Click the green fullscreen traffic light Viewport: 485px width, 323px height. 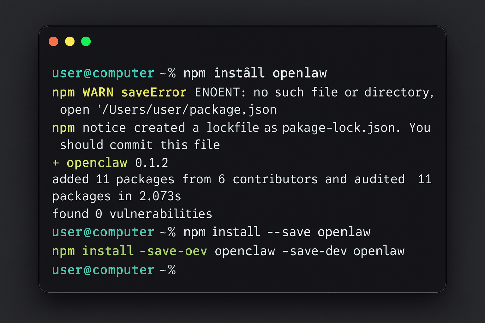[86, 41]
